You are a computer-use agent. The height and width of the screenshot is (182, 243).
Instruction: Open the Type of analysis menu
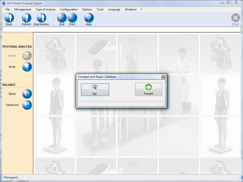pyautogui.click(x=46, y=9)
